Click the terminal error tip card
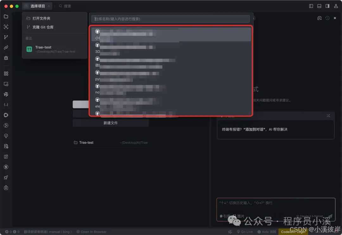The width and height of the screenshot is (342, 235). [276, 130]
